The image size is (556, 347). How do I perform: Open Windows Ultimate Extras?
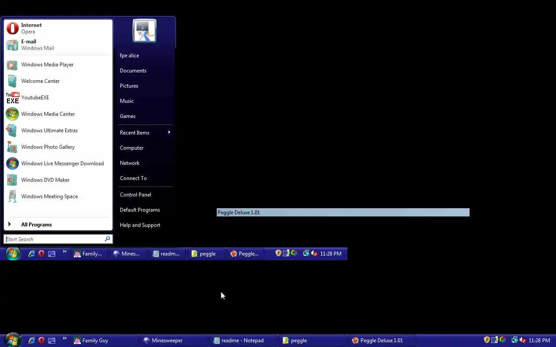[x=58, y=131]
